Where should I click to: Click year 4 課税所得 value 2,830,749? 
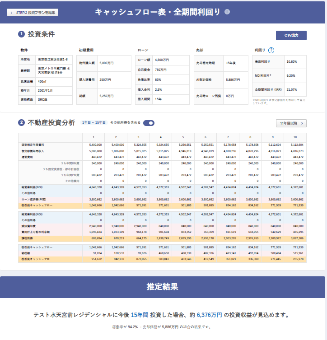click(x=163, y=238)
